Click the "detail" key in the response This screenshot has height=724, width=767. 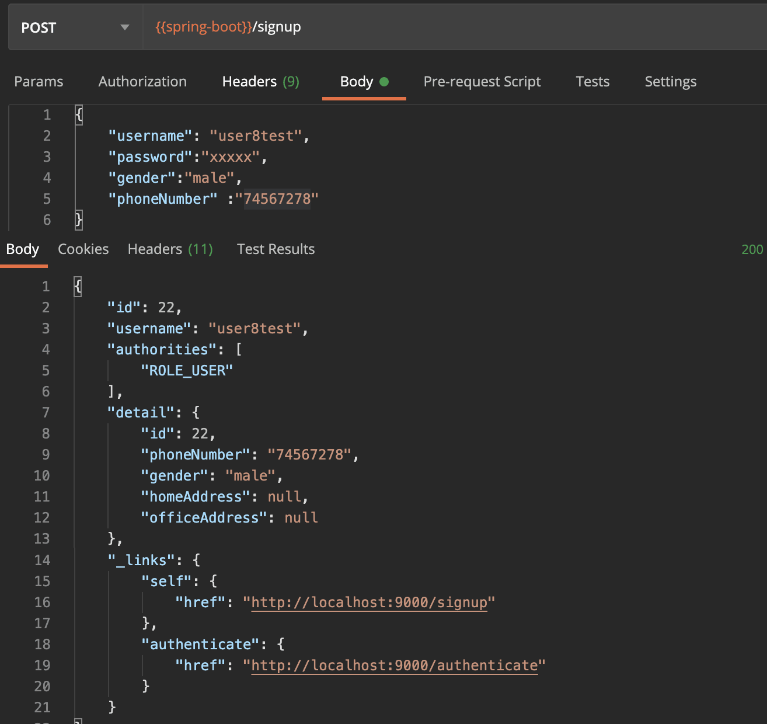[141, 413]
